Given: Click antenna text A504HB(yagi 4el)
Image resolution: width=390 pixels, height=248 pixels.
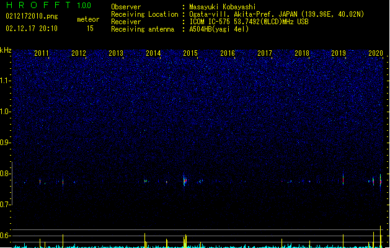Looking at the screenshot, I should (x=219, y=29).
